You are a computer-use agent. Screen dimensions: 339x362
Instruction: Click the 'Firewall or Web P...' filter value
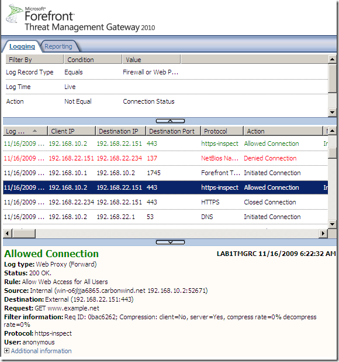[x=150, y=72]
